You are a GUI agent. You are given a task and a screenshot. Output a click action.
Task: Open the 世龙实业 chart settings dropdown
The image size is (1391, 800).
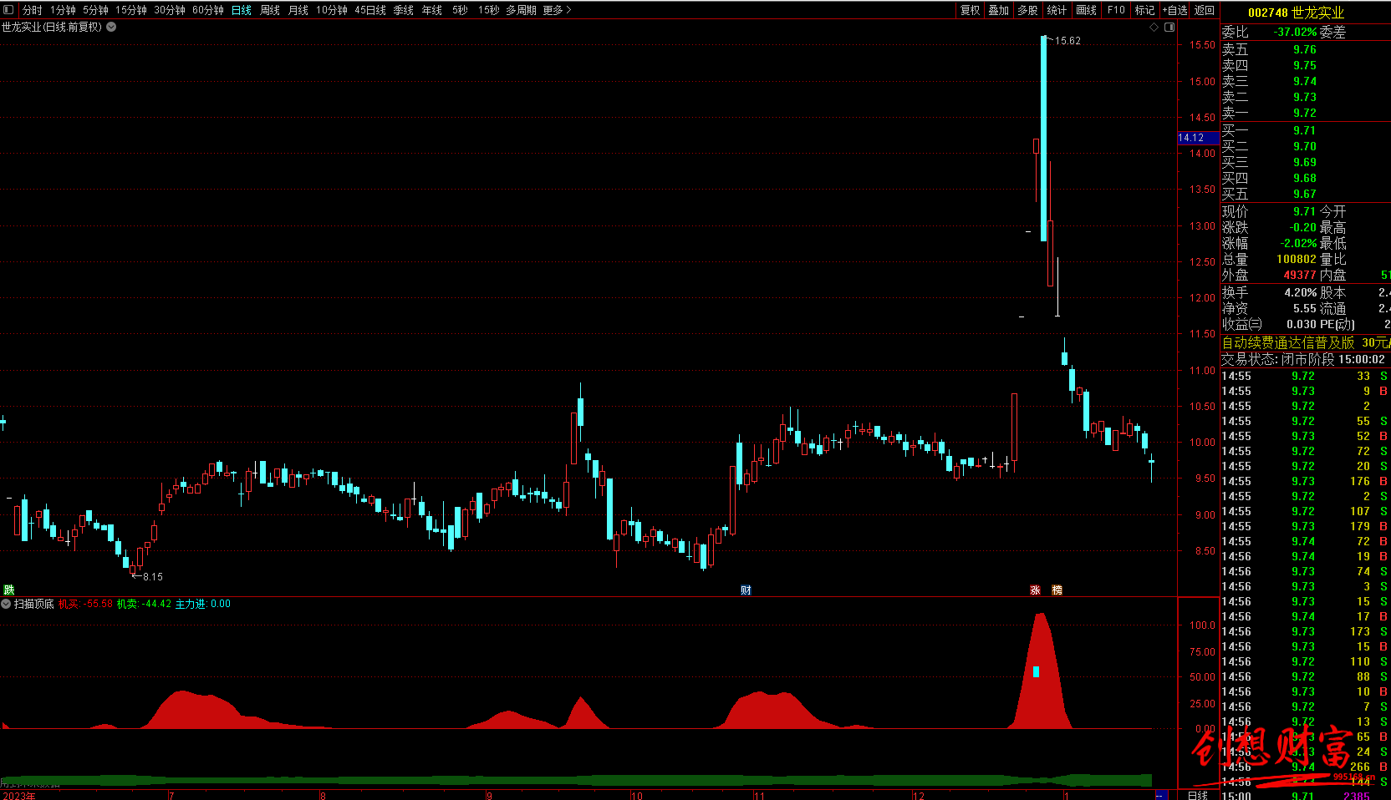[111, 27]
